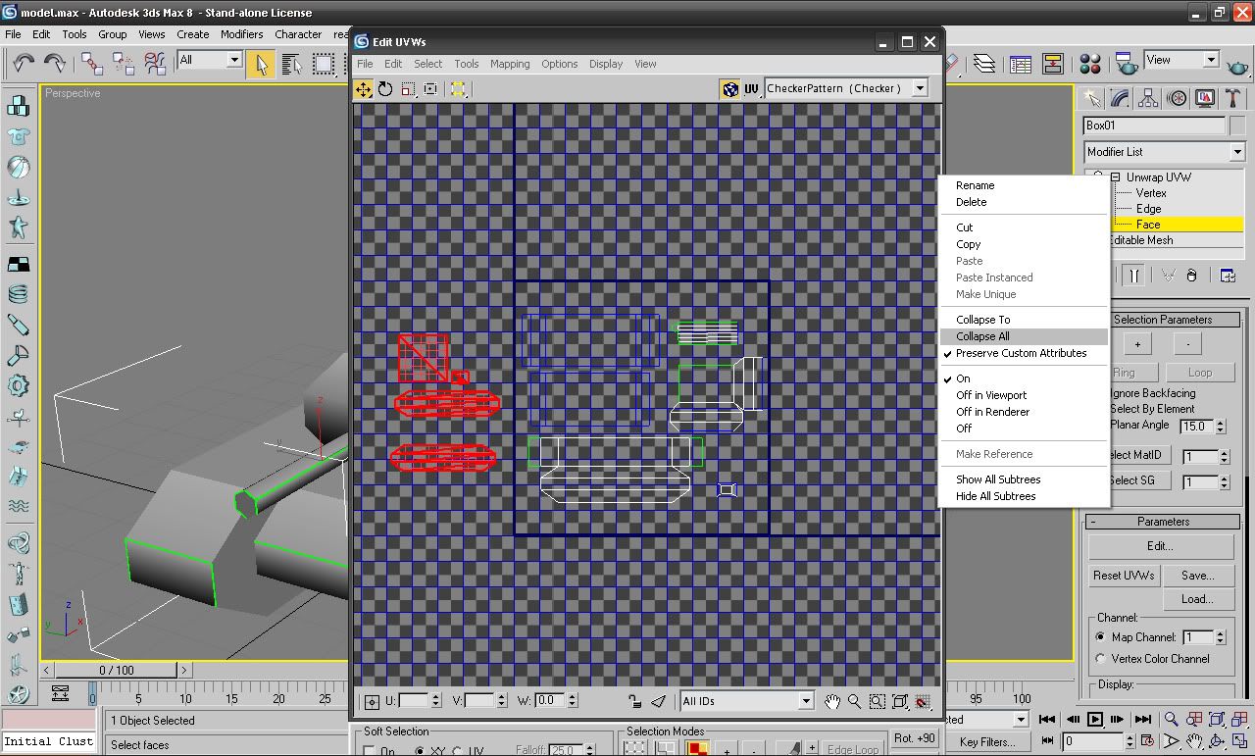This screenshot has height=756, width=1255.
Task: Click the Key Filters... button
Action: [x=987, y=742]
